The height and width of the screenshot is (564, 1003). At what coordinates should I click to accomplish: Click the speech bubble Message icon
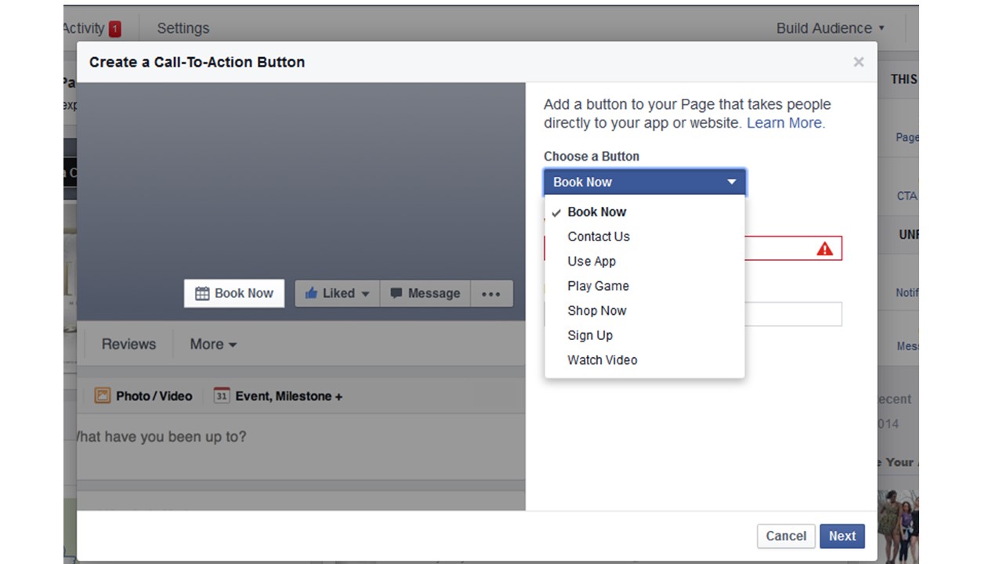[396, 294]
